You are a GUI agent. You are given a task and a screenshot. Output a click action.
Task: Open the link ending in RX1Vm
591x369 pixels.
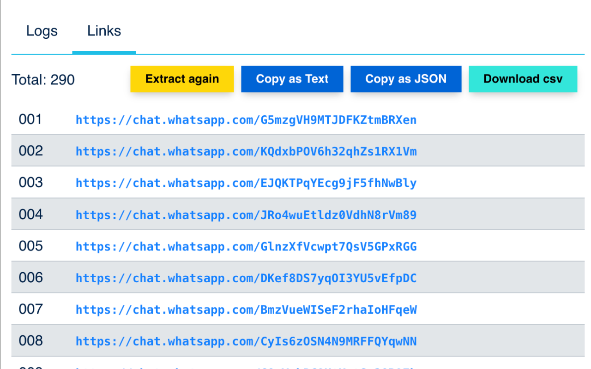click(x=246, y=151)
